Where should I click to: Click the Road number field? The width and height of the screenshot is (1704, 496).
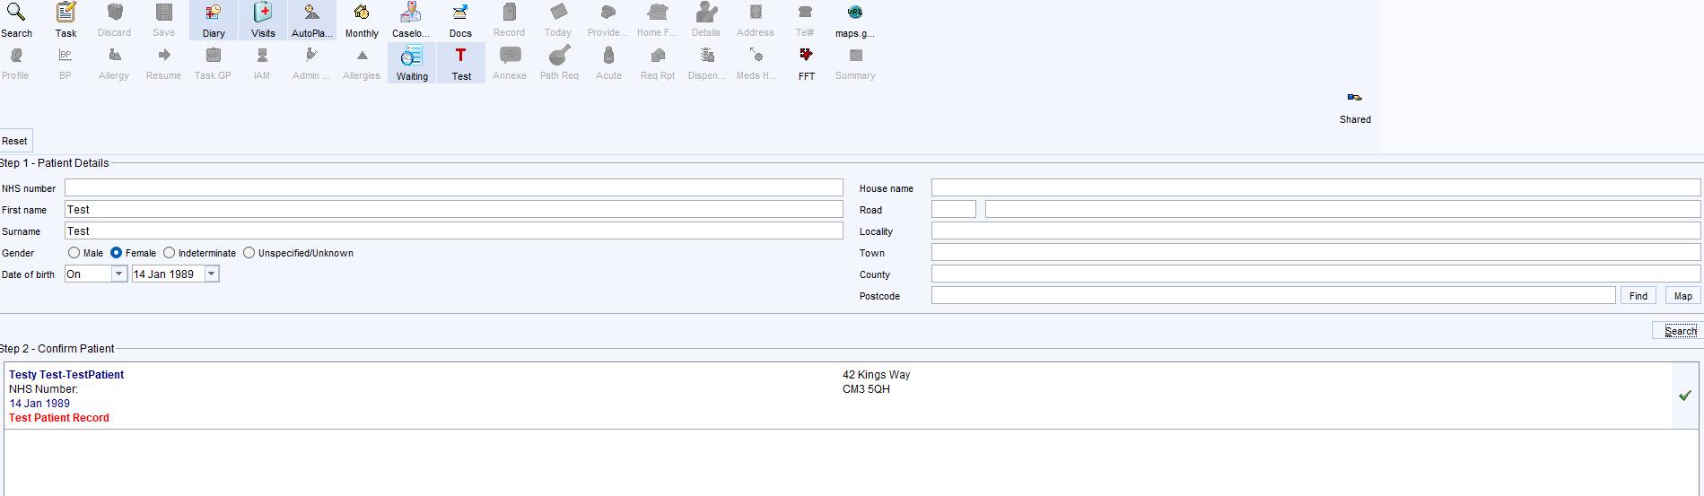(x=953, y=209)
